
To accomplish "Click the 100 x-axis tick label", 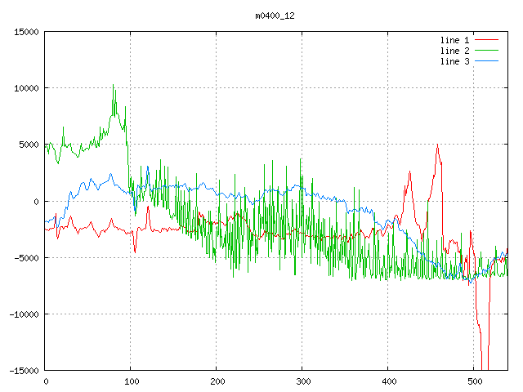I will [131, 381].
